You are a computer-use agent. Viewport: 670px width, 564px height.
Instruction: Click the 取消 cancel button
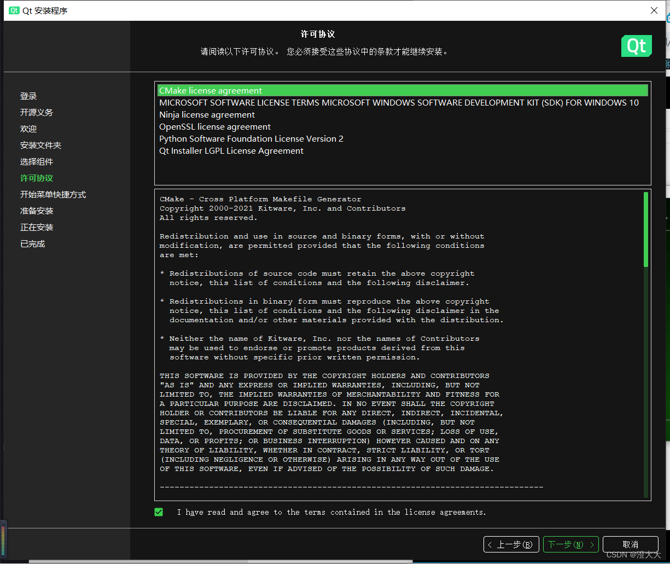[630, 544]
